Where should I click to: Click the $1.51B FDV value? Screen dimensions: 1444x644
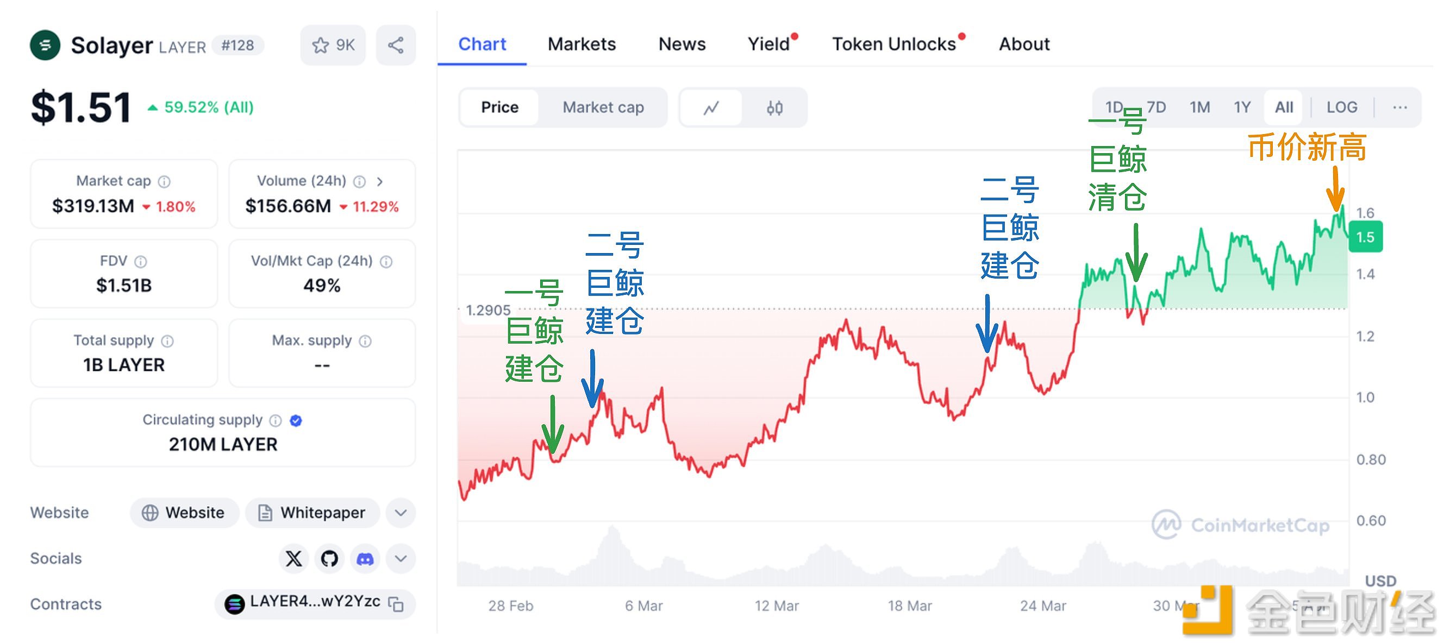pyautogui.click(x=124, y=286)
